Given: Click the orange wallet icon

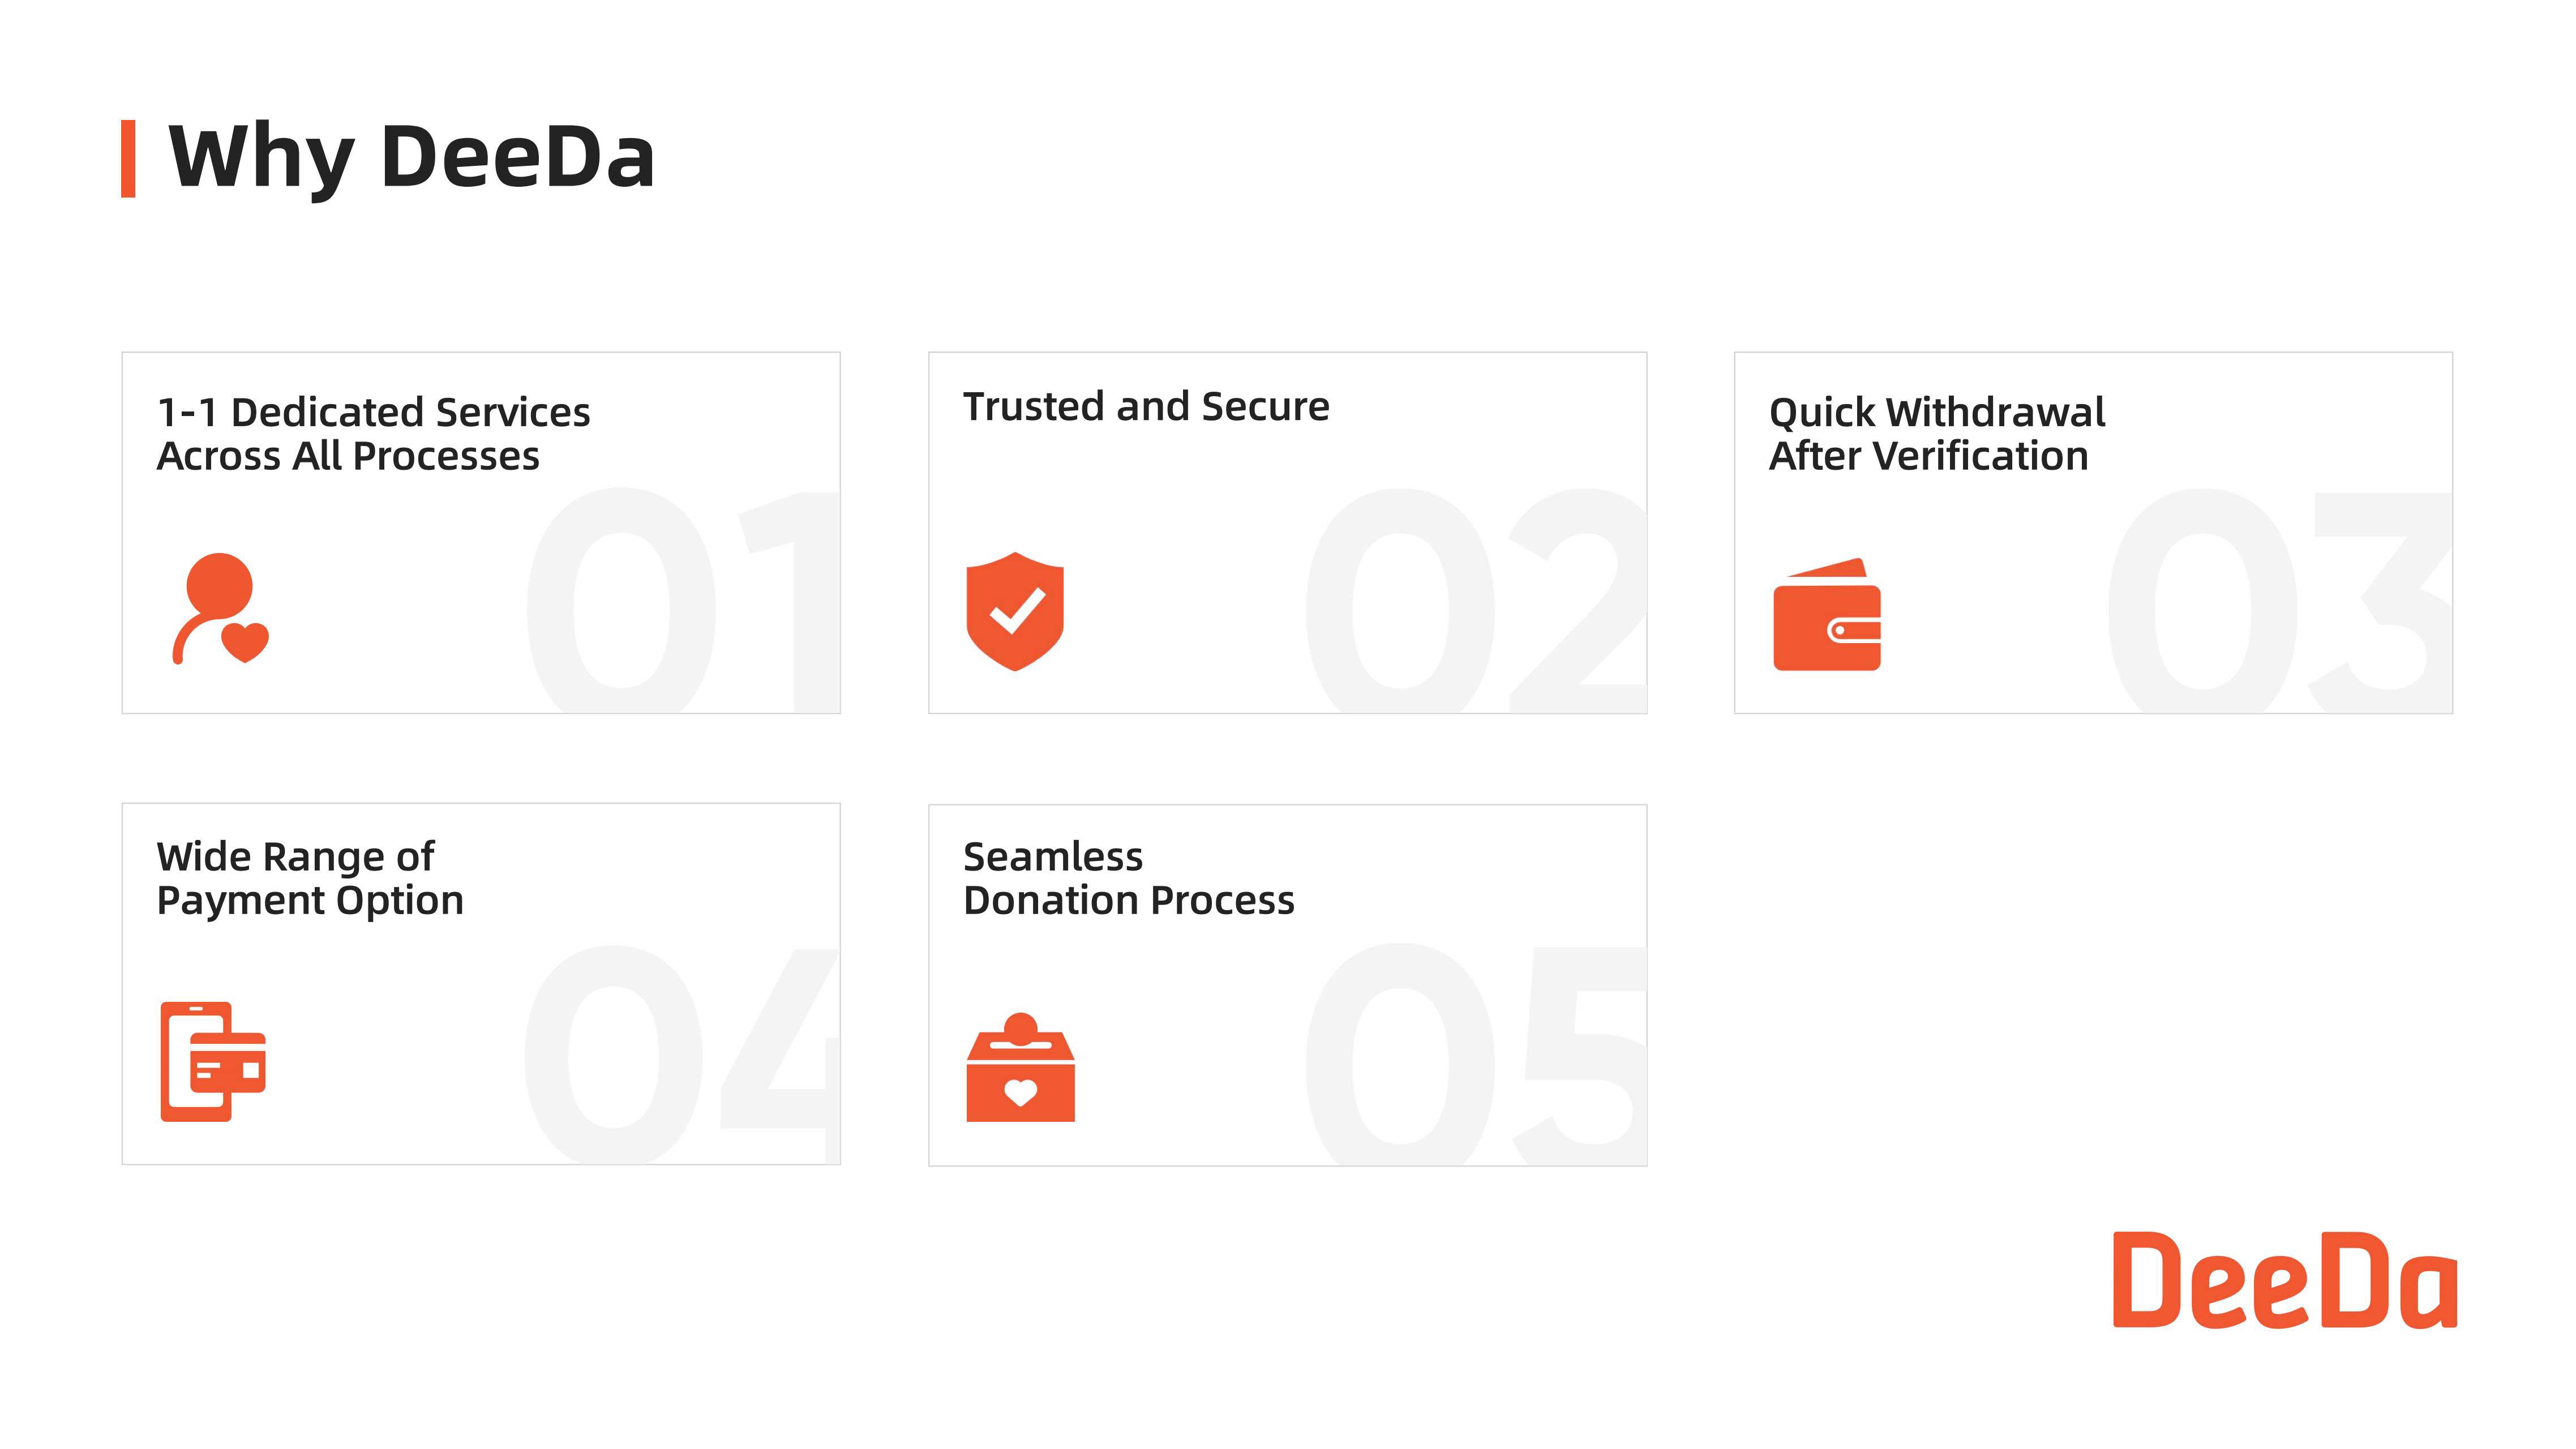Looking at the screenshot, I should [x=1827, y=614].
